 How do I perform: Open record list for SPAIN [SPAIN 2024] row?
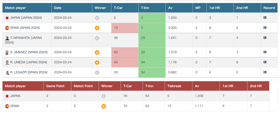[x=265, y=28]
